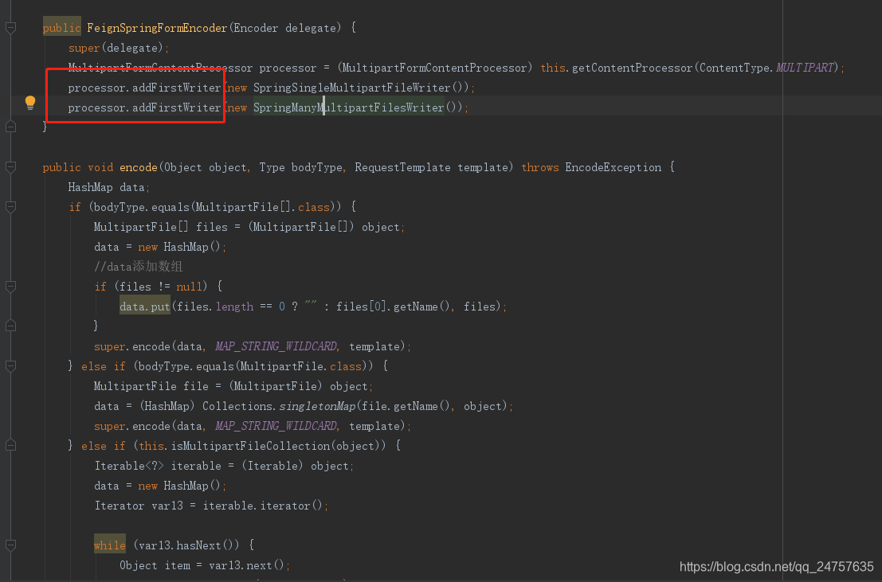This screenshot has width=882, height=582.
Task: Place caret on MULTIPART enum constant
Action: (803, 68)
